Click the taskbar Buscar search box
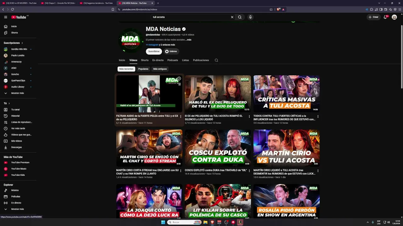The height and width of the screenshot is (226, 403). 184,222
